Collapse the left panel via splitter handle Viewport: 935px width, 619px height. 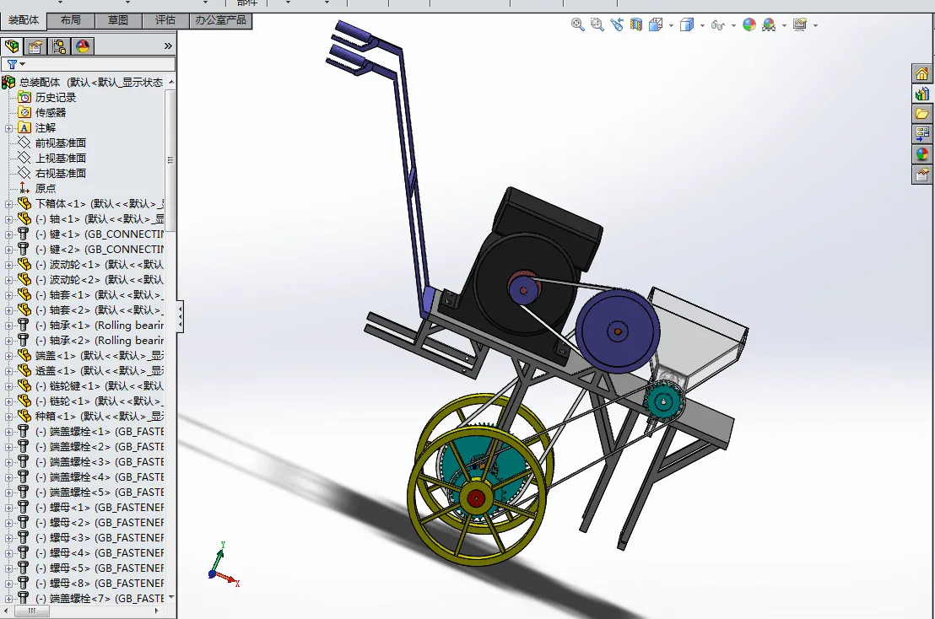[x=180, y=315]
